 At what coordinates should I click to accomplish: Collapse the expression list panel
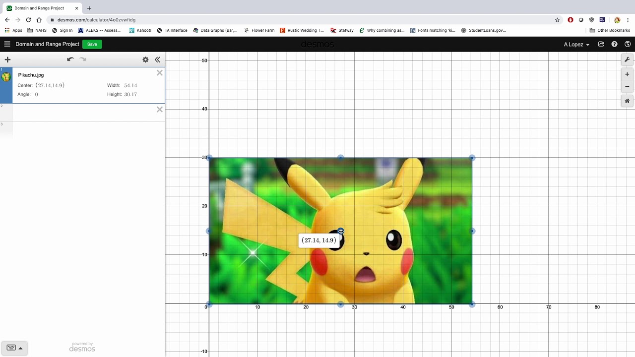(157, 59)
